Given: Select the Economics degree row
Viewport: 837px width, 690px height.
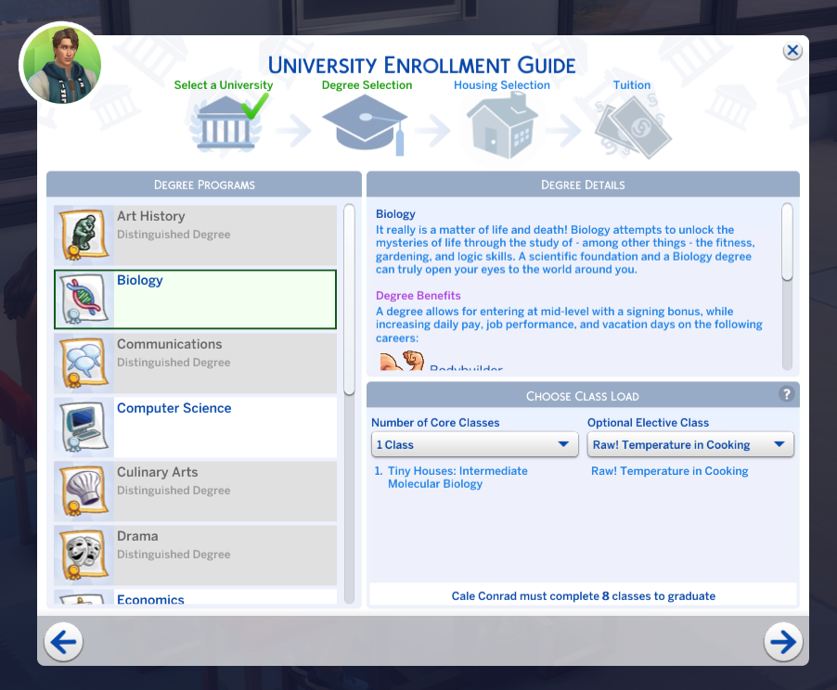Looking at the screenshot, I should coord(196,596).
